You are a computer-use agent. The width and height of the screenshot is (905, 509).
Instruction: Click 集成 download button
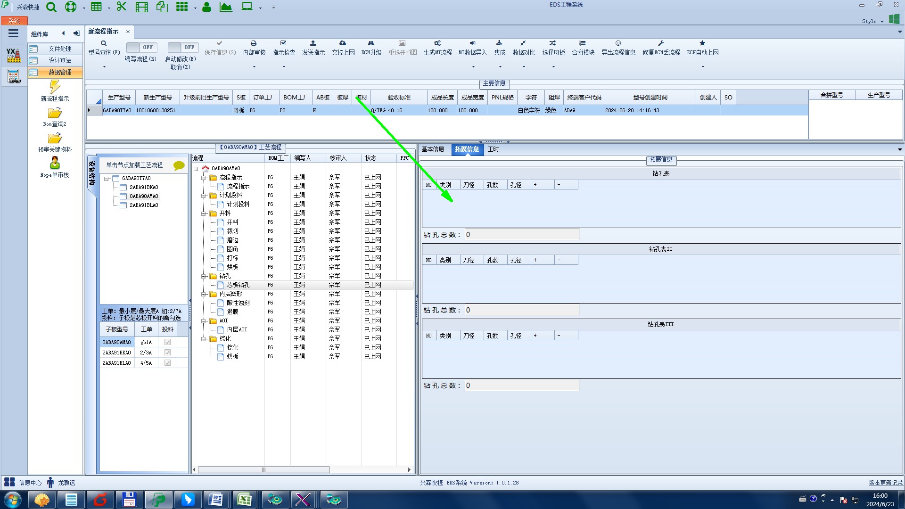[500, 48]
